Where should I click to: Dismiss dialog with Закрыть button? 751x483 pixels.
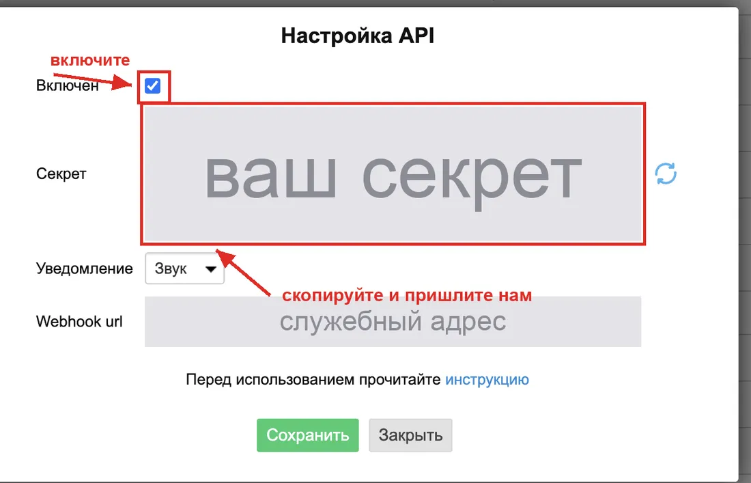(x=410, y=435)
